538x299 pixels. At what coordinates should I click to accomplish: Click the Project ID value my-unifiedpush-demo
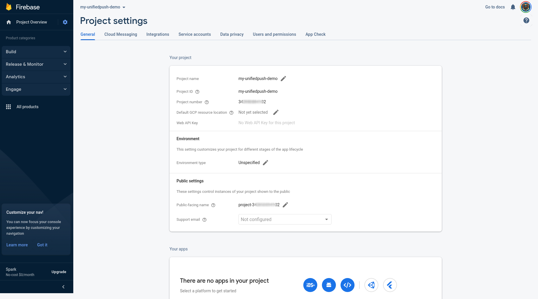tap(258, 91)
